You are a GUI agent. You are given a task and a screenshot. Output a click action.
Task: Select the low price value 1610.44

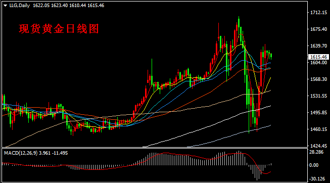coord(77,6)
